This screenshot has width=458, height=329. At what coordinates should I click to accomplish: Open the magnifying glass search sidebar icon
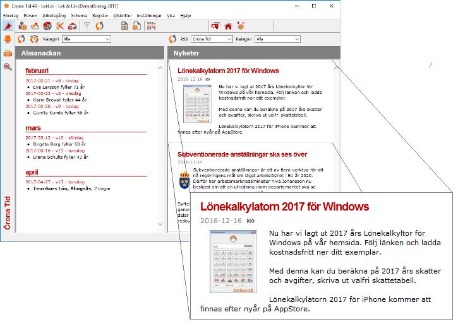click(x=8, y=67)
